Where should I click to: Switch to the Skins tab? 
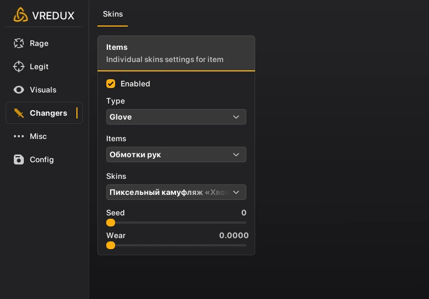tap(113, 14)
